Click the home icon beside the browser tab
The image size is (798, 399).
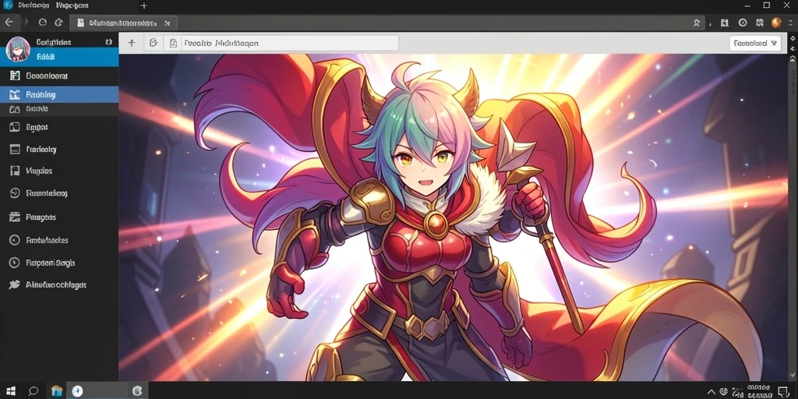tap(58, 23)
